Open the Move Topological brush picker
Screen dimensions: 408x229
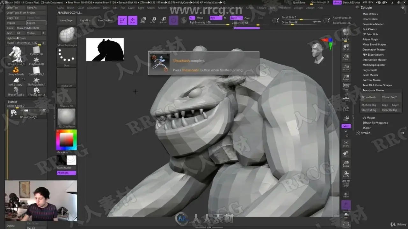point(67,37)
